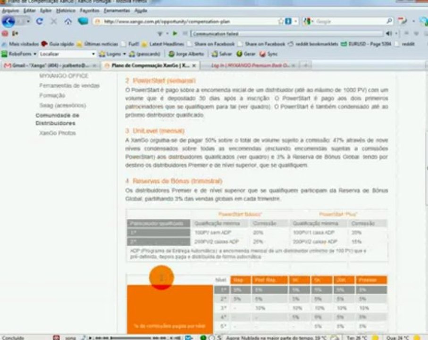Viewport: 428px width, 340px height.
Task: Open the Últimas notícias bookmark
Action: click(x=98, y=44)
